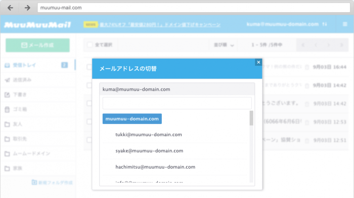Check the checkbox of the 12:53 mail
354x198 pixels.
(x=89, y=122)
